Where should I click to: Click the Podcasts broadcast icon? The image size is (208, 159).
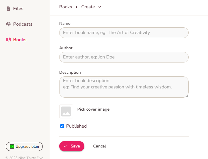pos(8,24)
